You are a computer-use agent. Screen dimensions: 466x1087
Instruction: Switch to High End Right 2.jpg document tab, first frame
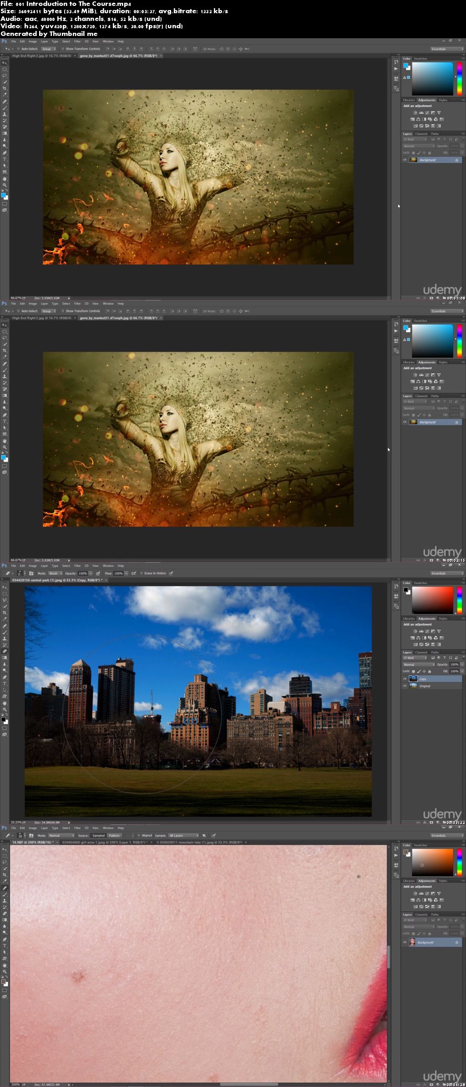point(41,56)
